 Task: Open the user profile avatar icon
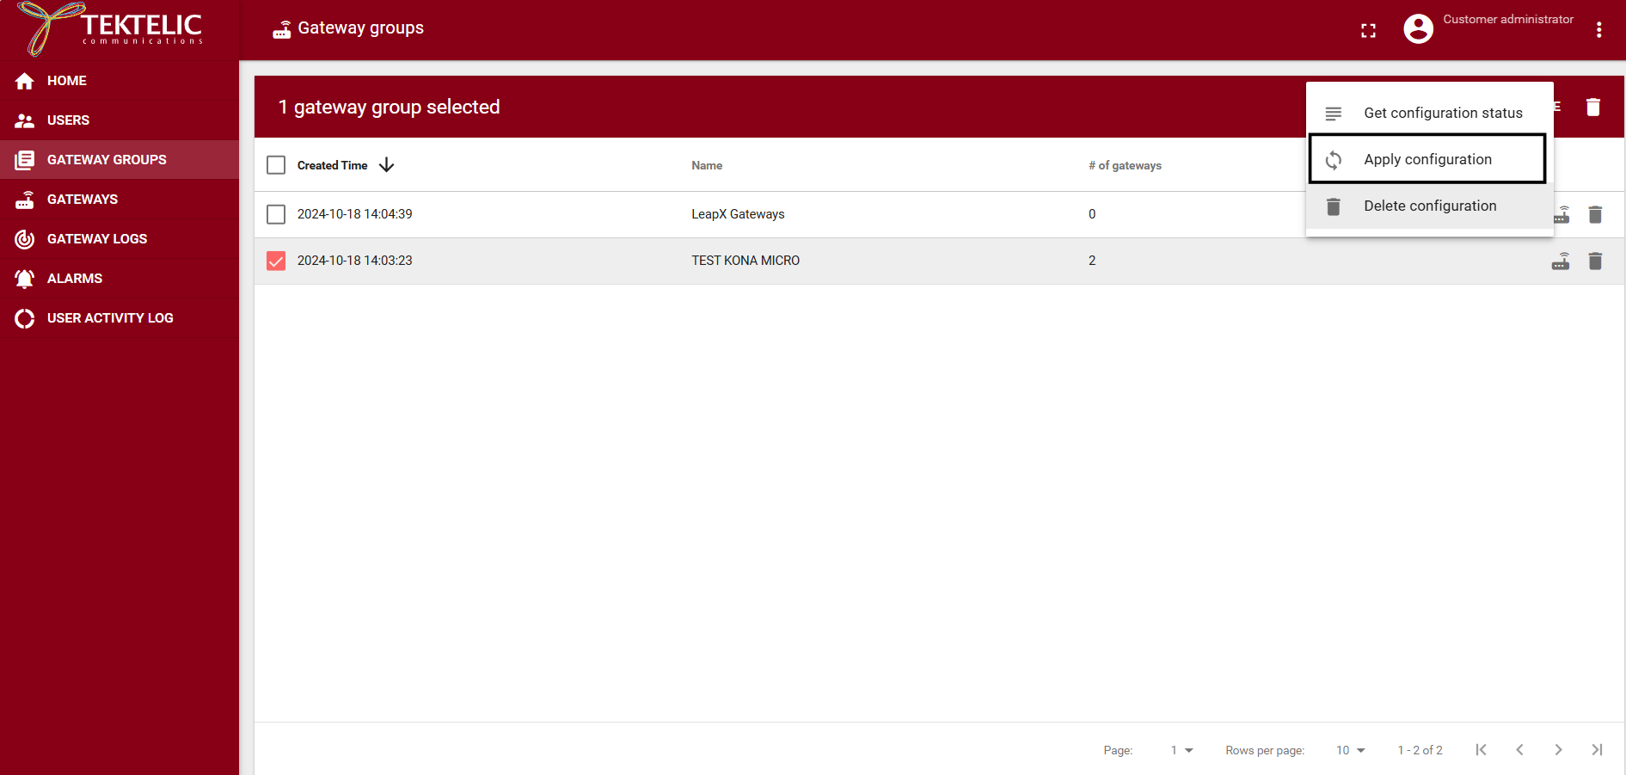pyautogui.click(x=1418, y=29)
